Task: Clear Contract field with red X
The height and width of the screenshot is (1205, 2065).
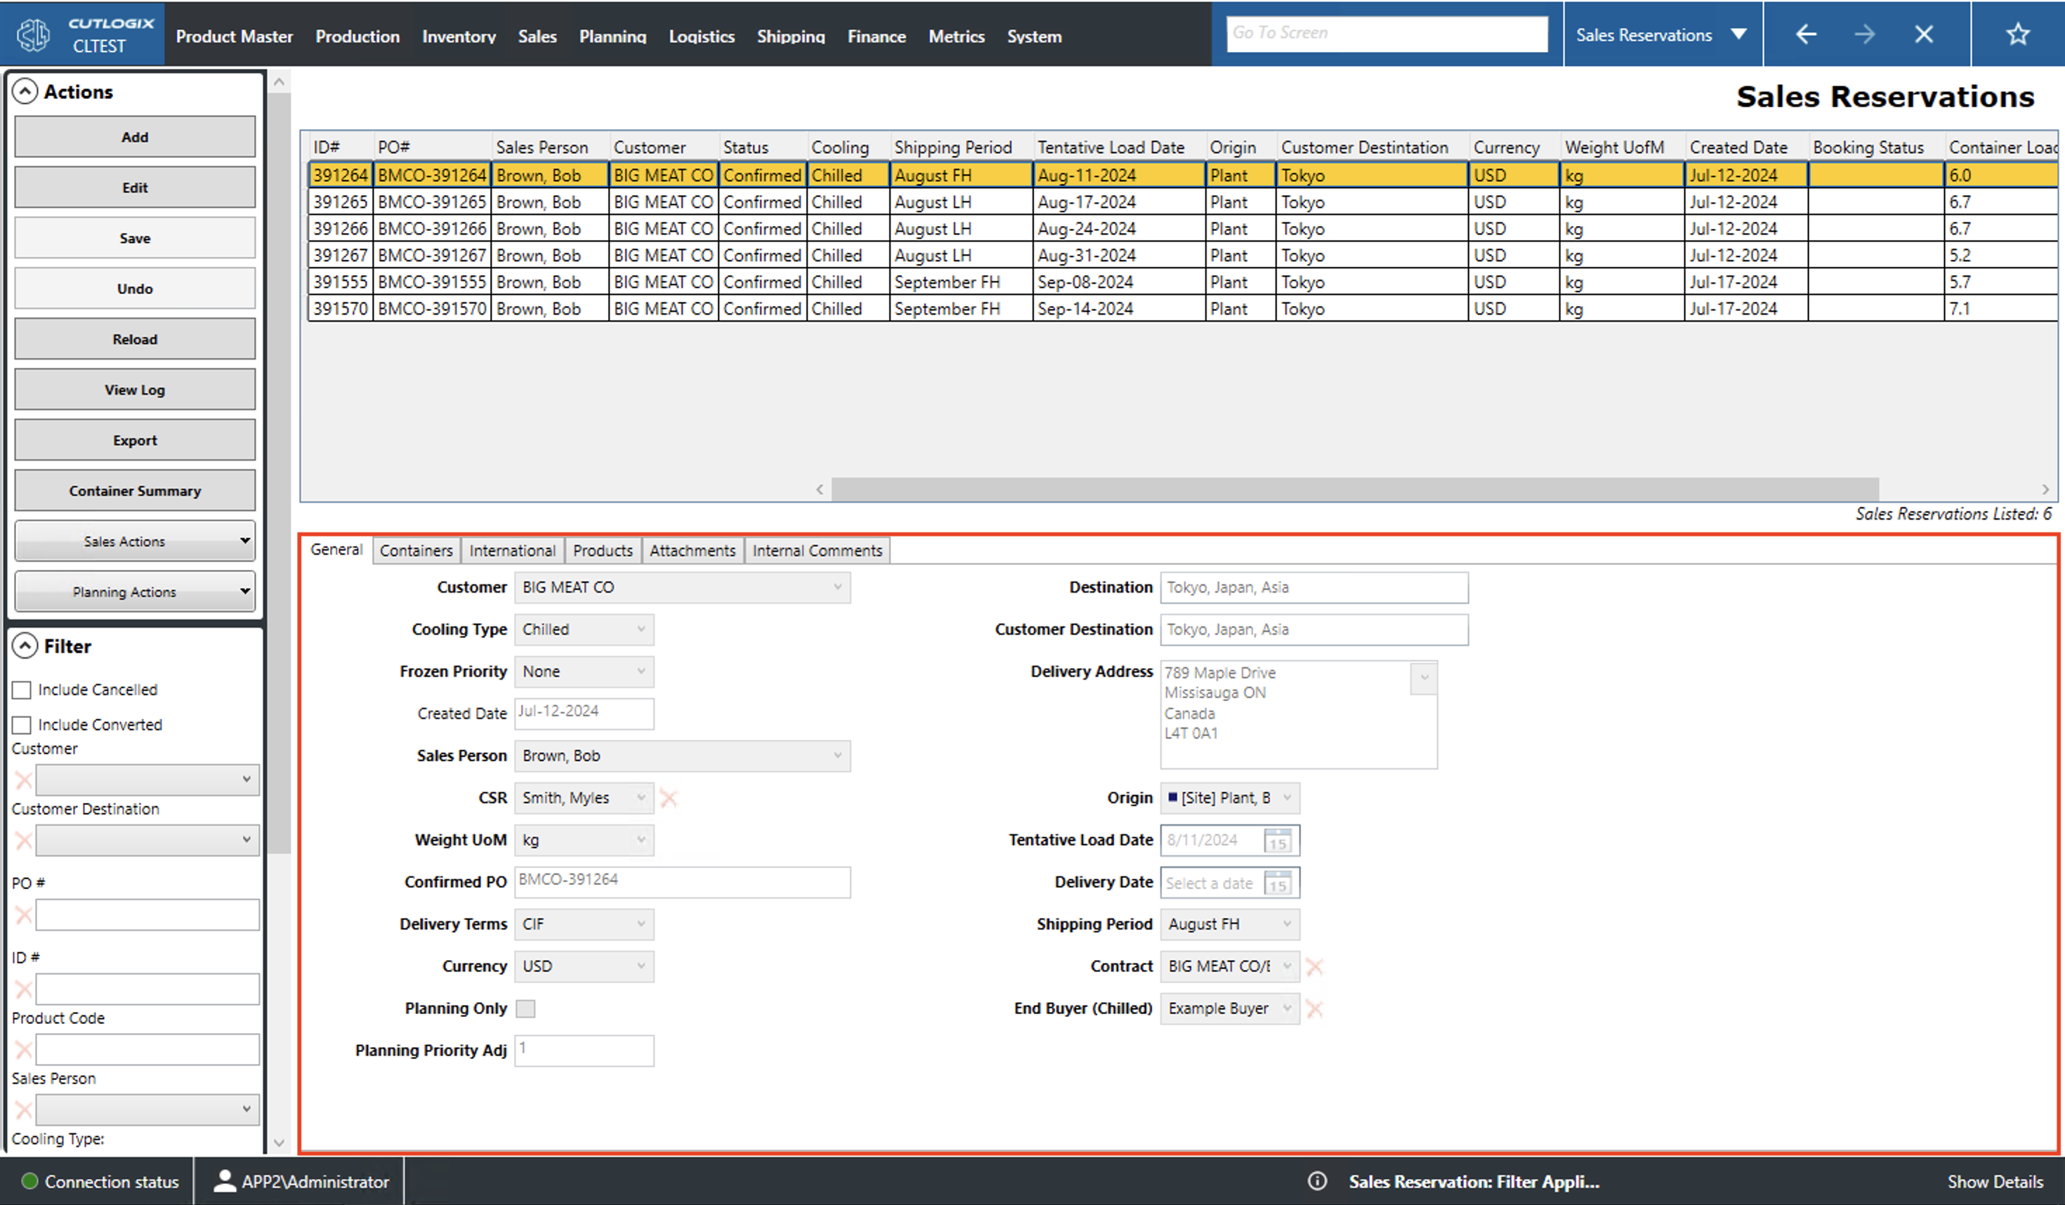Action: (1314, 967)
